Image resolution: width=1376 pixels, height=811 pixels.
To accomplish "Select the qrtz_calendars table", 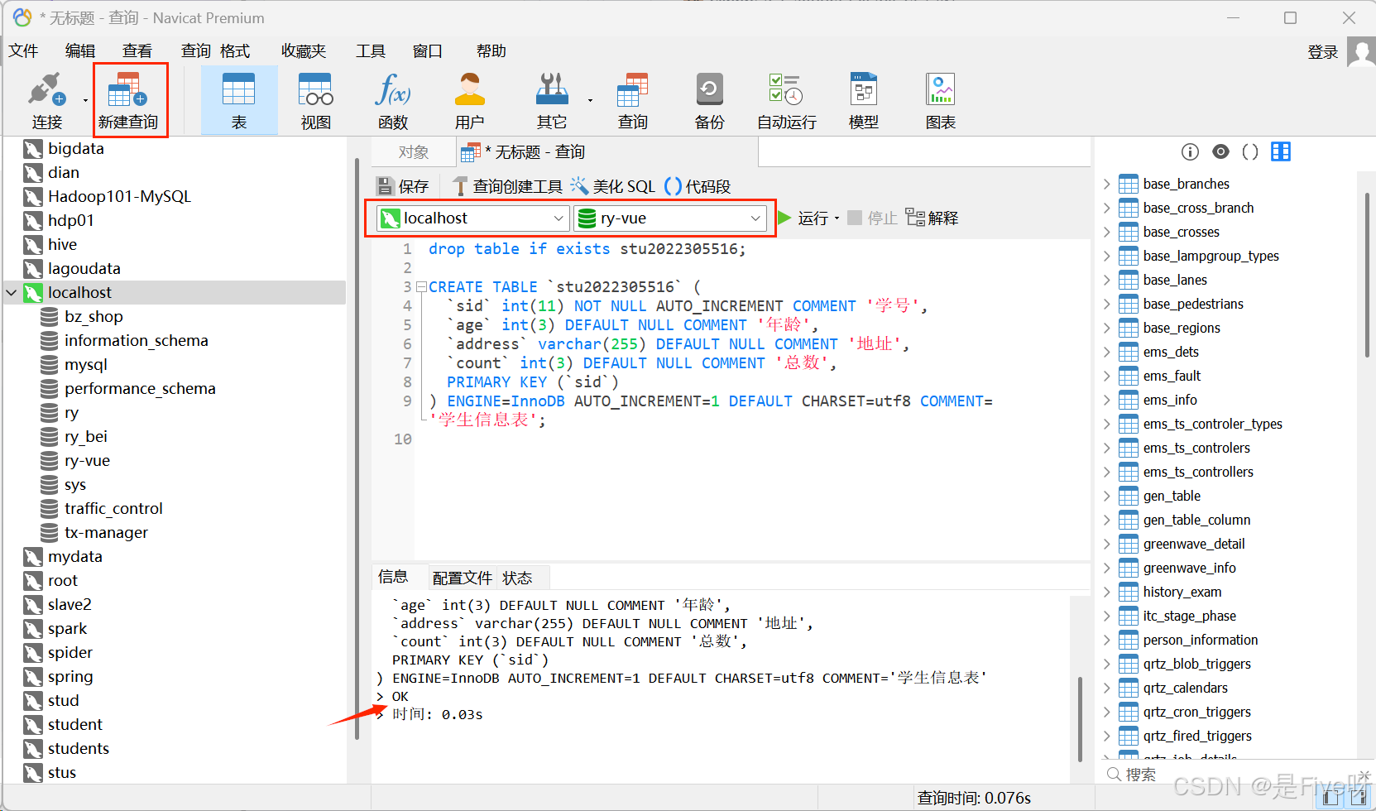I will coord(1185,688).
